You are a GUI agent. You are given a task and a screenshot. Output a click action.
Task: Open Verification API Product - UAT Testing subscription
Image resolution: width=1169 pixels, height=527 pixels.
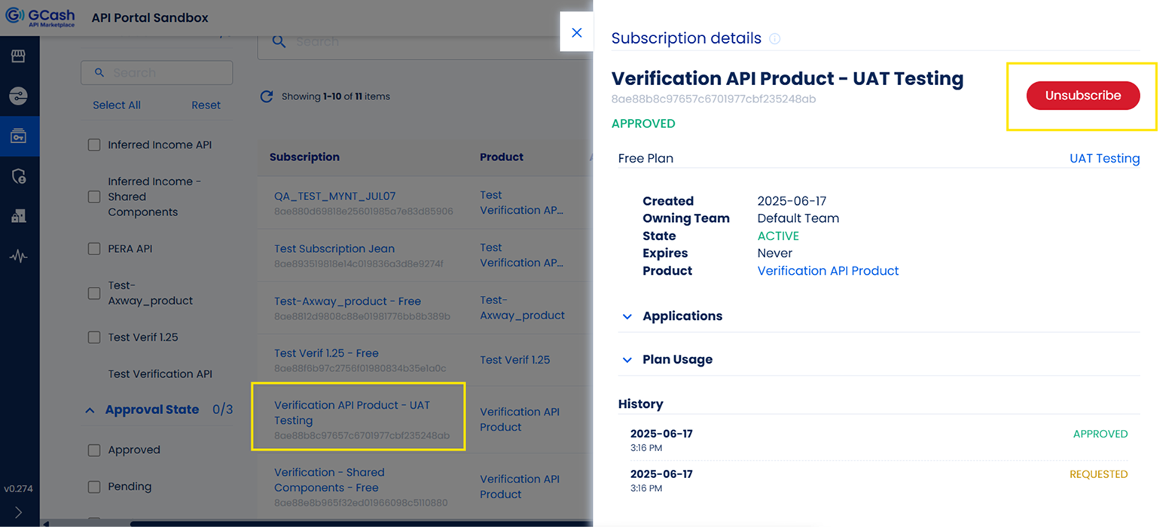tap(352, 413)
